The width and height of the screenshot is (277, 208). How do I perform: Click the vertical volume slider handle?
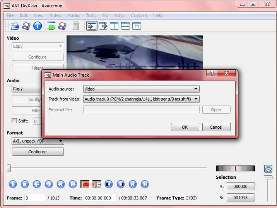[268, 177]
